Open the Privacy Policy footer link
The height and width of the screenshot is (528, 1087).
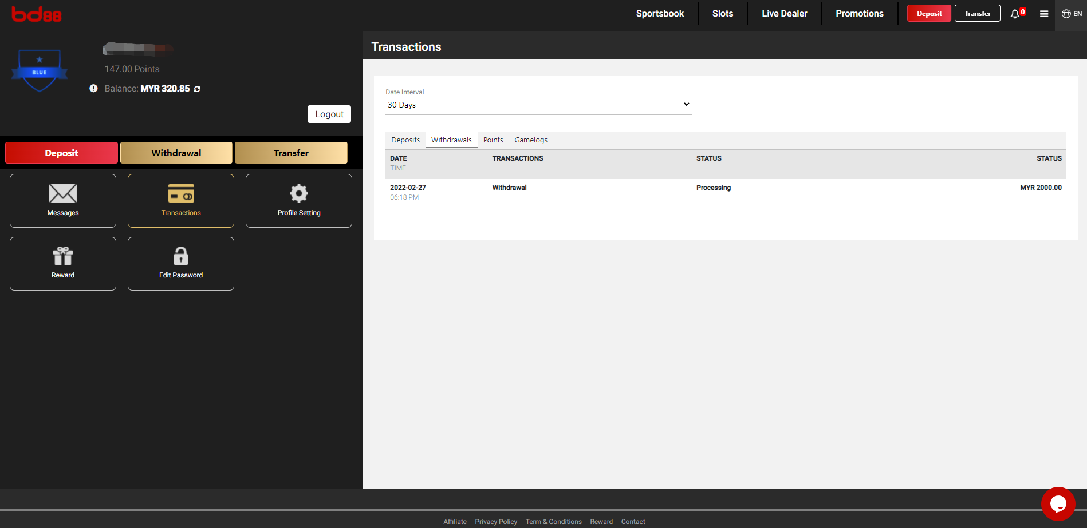[x=496, y=522]
